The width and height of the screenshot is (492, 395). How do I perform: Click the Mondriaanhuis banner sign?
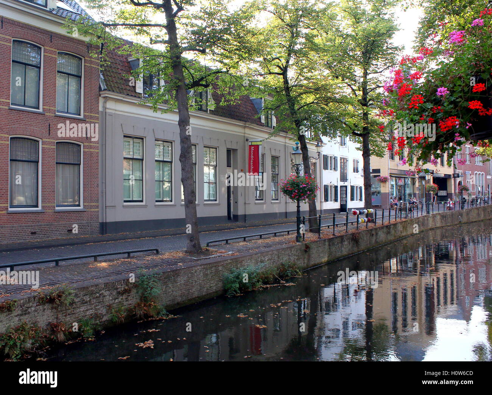(x=254, y=159)
